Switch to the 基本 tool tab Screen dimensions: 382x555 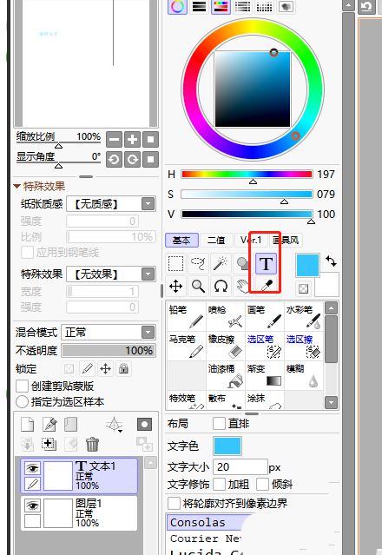(x=181, y=241)
